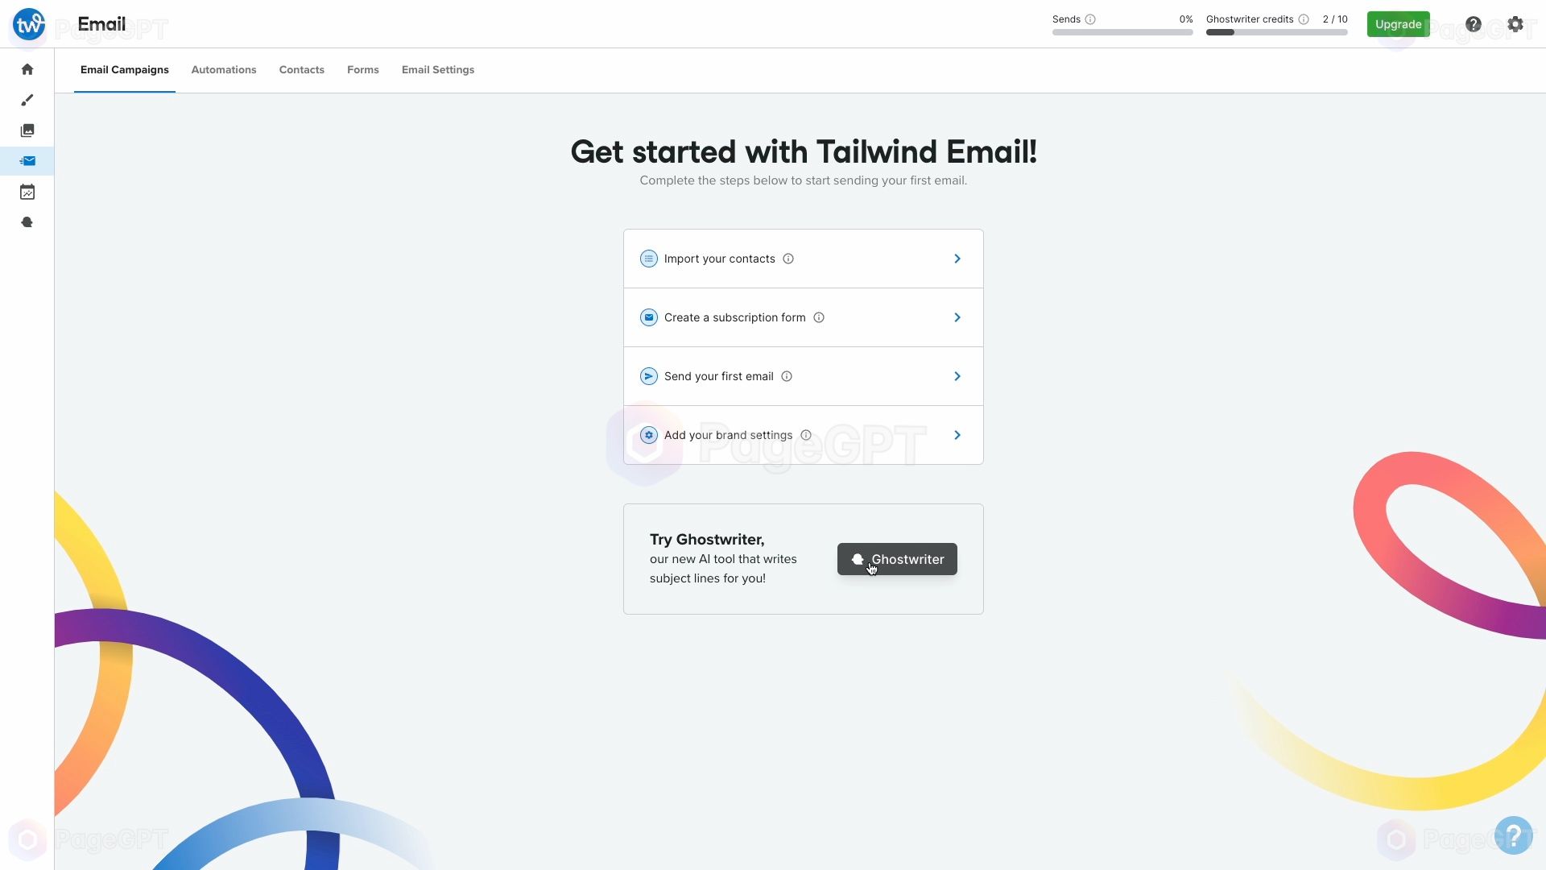Click the Ghostwriter AI button icon
Screen dimensions: 1546x870
(856, 557)
